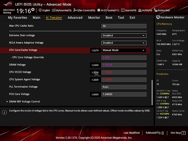
Task: Click the 09/27/2021 date display
Action: [x=9, y=10]
